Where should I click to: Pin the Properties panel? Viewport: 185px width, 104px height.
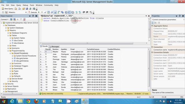point(180,16)
